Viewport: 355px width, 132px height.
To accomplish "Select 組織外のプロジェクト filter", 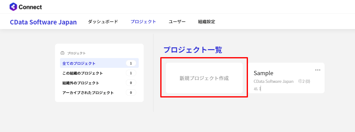I will click(81, 83).
